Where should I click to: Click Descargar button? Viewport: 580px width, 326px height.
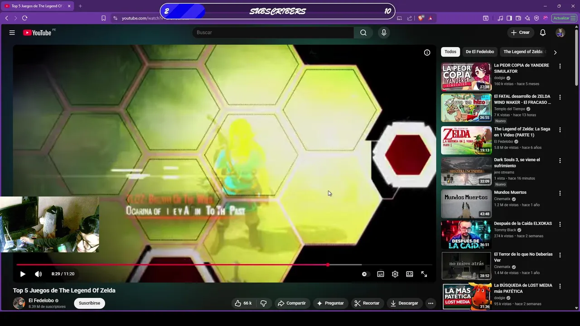[404, 303]
